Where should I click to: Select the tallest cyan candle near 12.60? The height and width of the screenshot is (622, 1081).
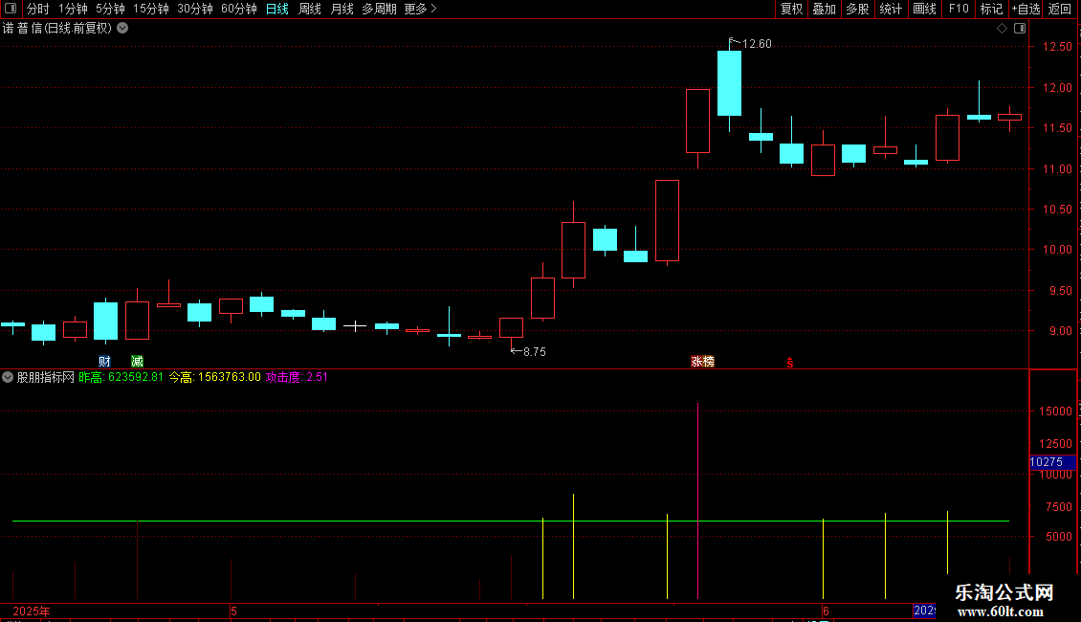click(729, 83)
